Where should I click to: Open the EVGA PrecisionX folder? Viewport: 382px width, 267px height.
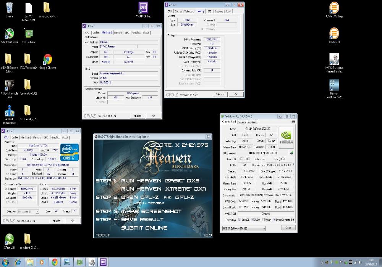click(x=29, y=61)
